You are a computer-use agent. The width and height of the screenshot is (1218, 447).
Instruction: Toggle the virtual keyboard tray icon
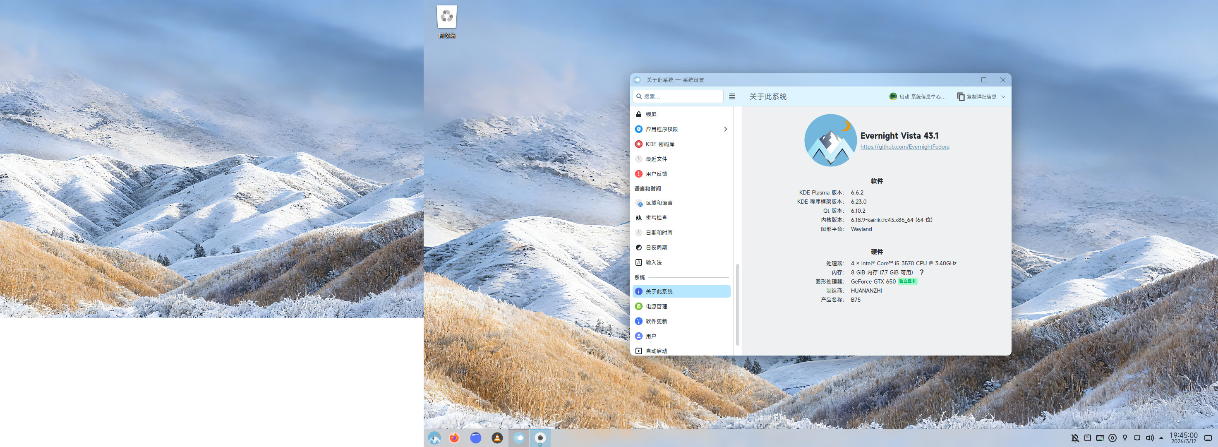tap(1100, 438)
